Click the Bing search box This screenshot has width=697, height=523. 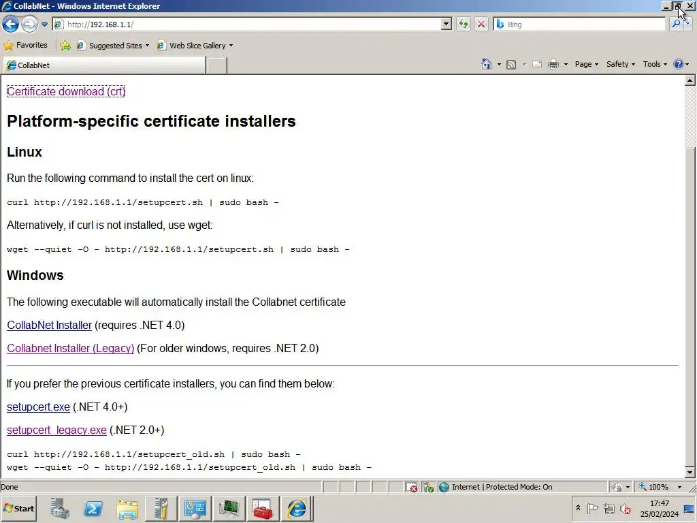(580, 25)
